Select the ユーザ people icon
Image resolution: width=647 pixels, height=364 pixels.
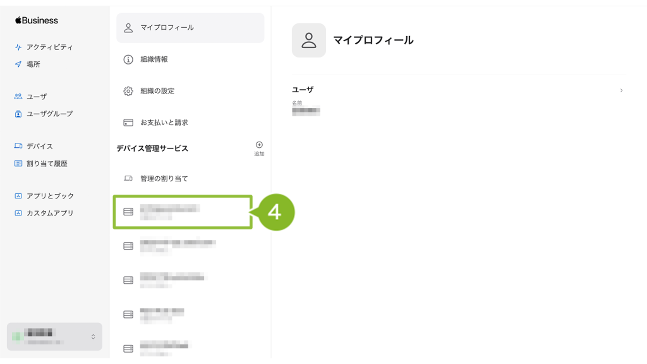(18, 97)
